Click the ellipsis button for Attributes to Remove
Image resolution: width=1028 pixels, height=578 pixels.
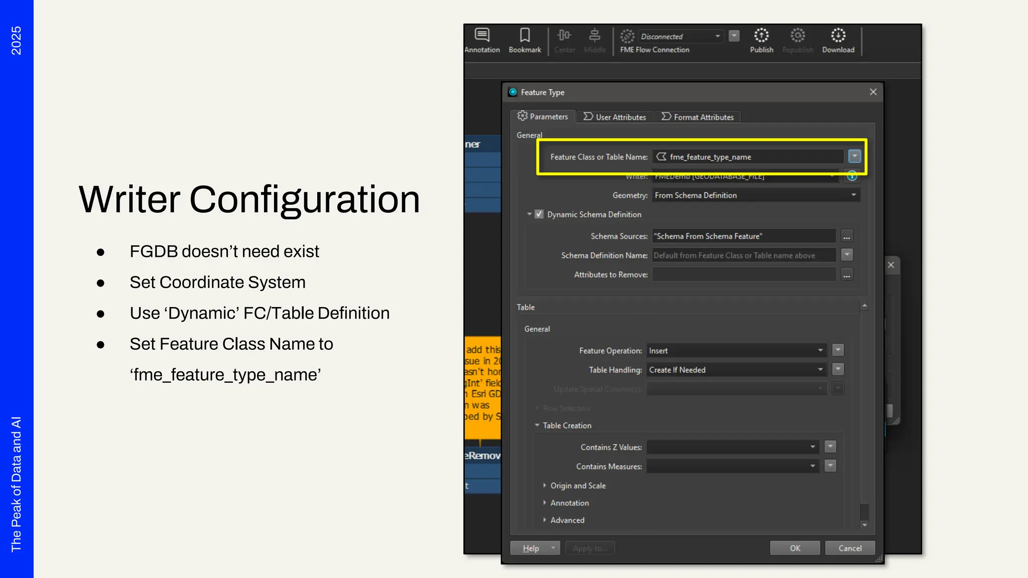pos(847,274)
